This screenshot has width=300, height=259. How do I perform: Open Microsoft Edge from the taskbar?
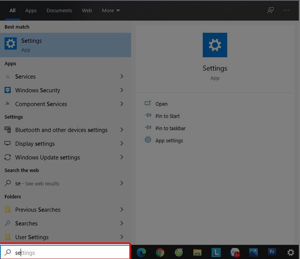[141, 252]
